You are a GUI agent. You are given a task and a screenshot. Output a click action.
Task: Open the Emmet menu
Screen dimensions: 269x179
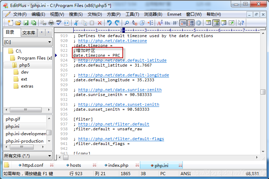click(x=174, y=14)
